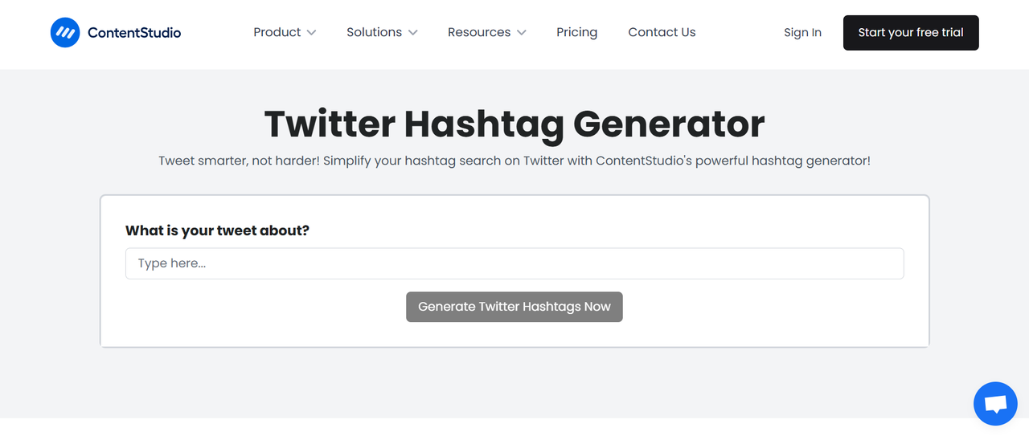Expand the Solutions chevron arrow
Screen dimensions: 1029x436
point(413,33)
